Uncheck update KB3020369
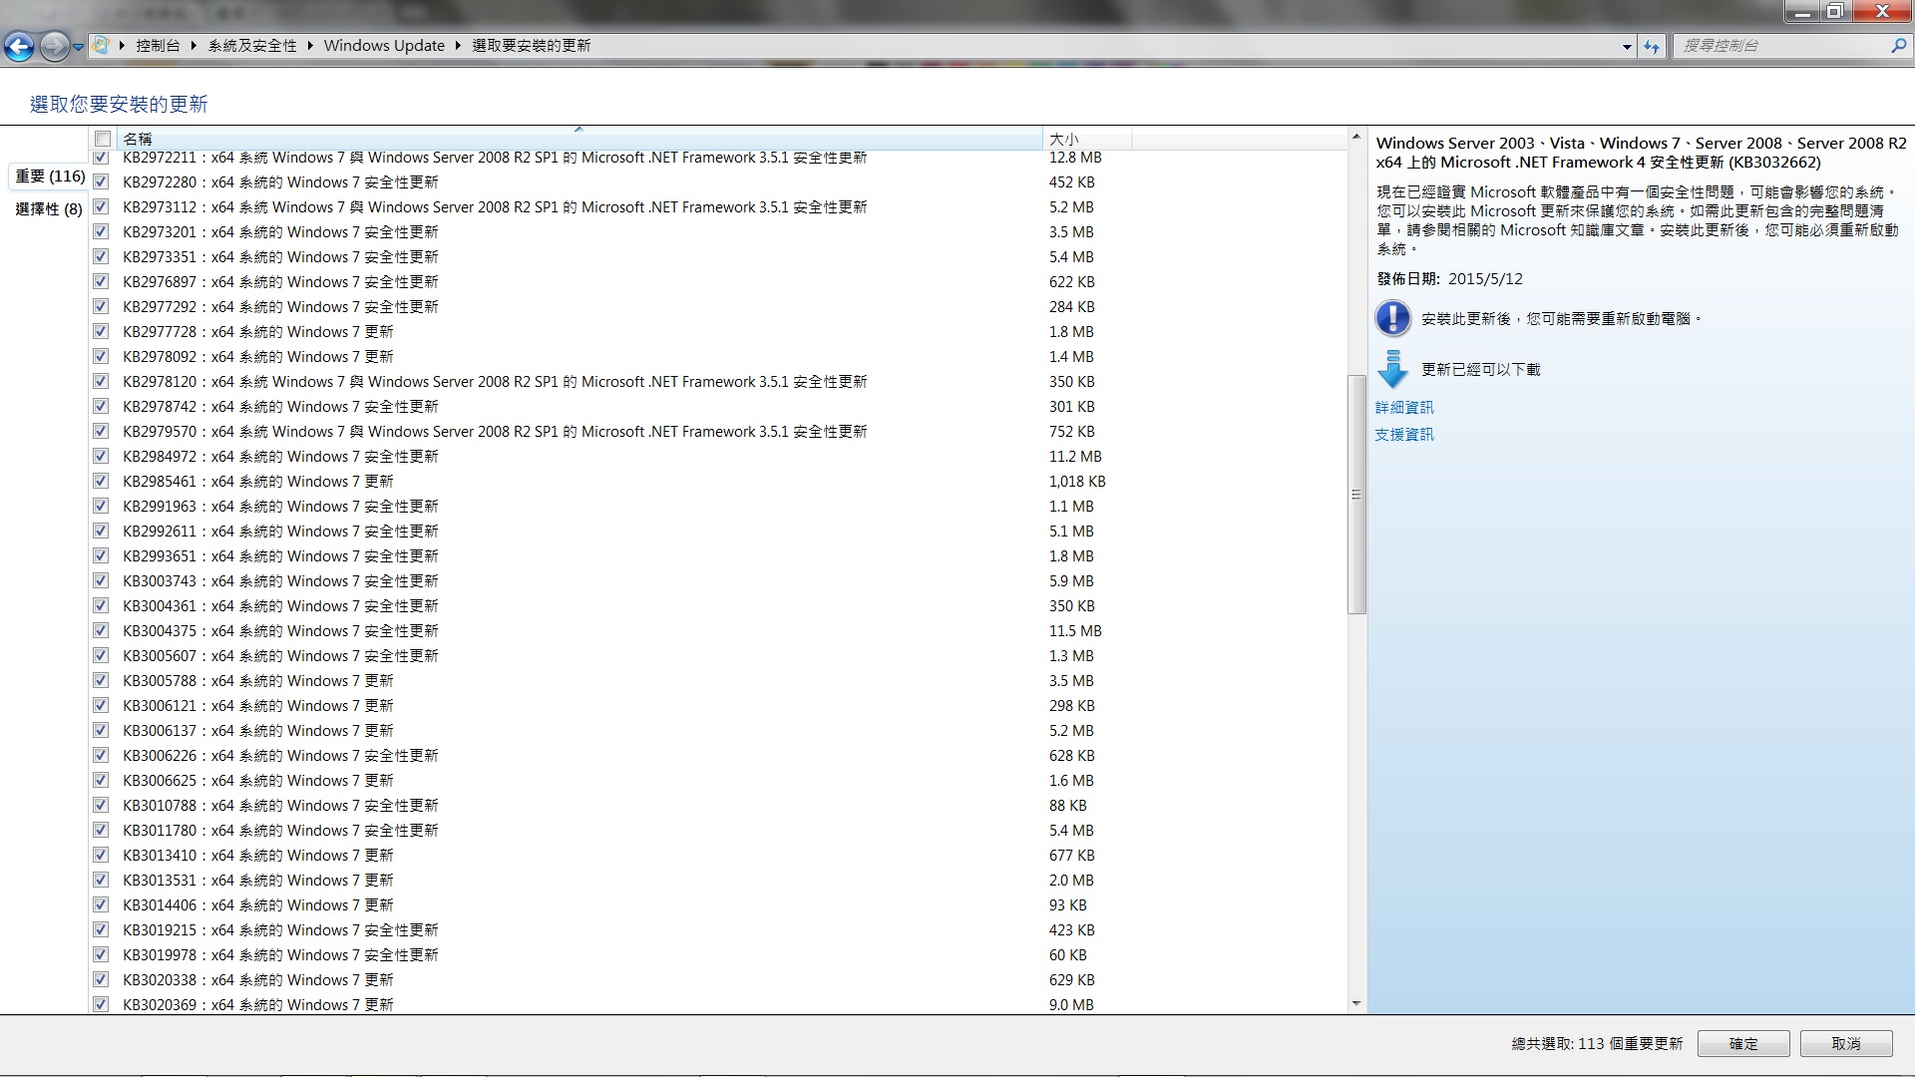 click(x=101, y=1004)
